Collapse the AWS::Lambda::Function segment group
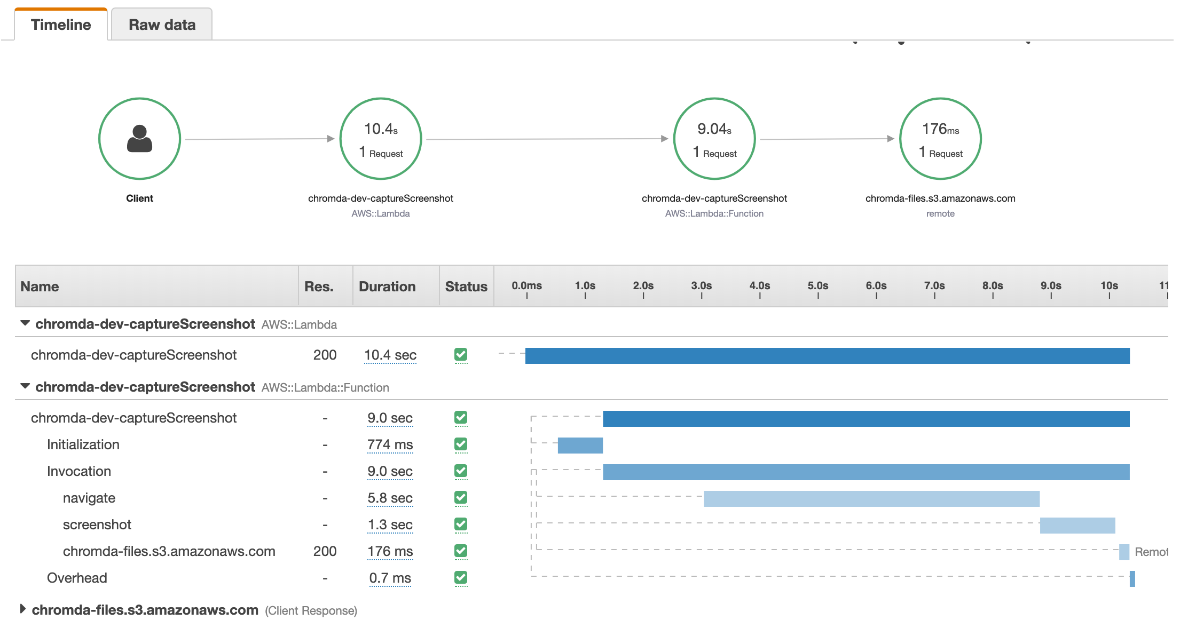The height and width of the screenshot is (620, 1180). (x=25, y=386)
